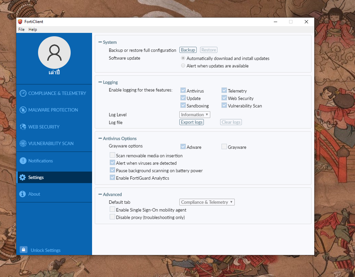Collapse the Antivirus Options section
Screen dimensions: 355x277
click(x=100, y=138)
